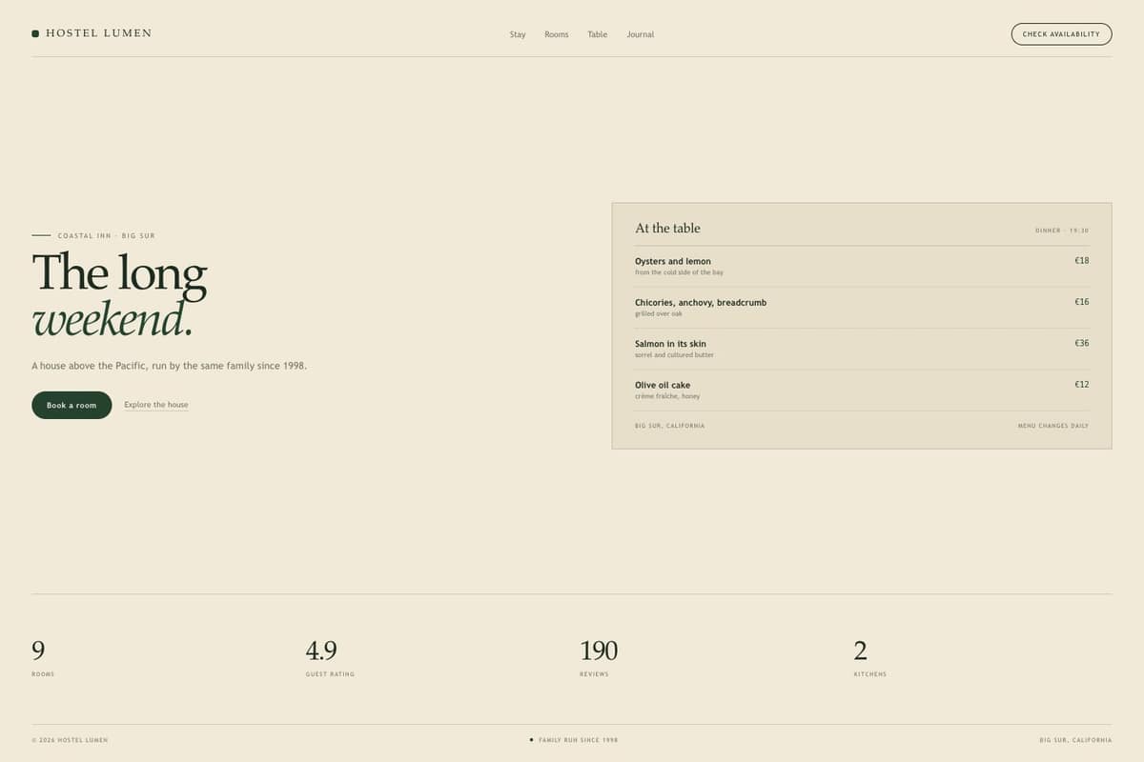This screenshot has height=762, width=1144.
Task: Click the Coastal Inn · Big Sur eyebrow text
Action: coord(106,235)
